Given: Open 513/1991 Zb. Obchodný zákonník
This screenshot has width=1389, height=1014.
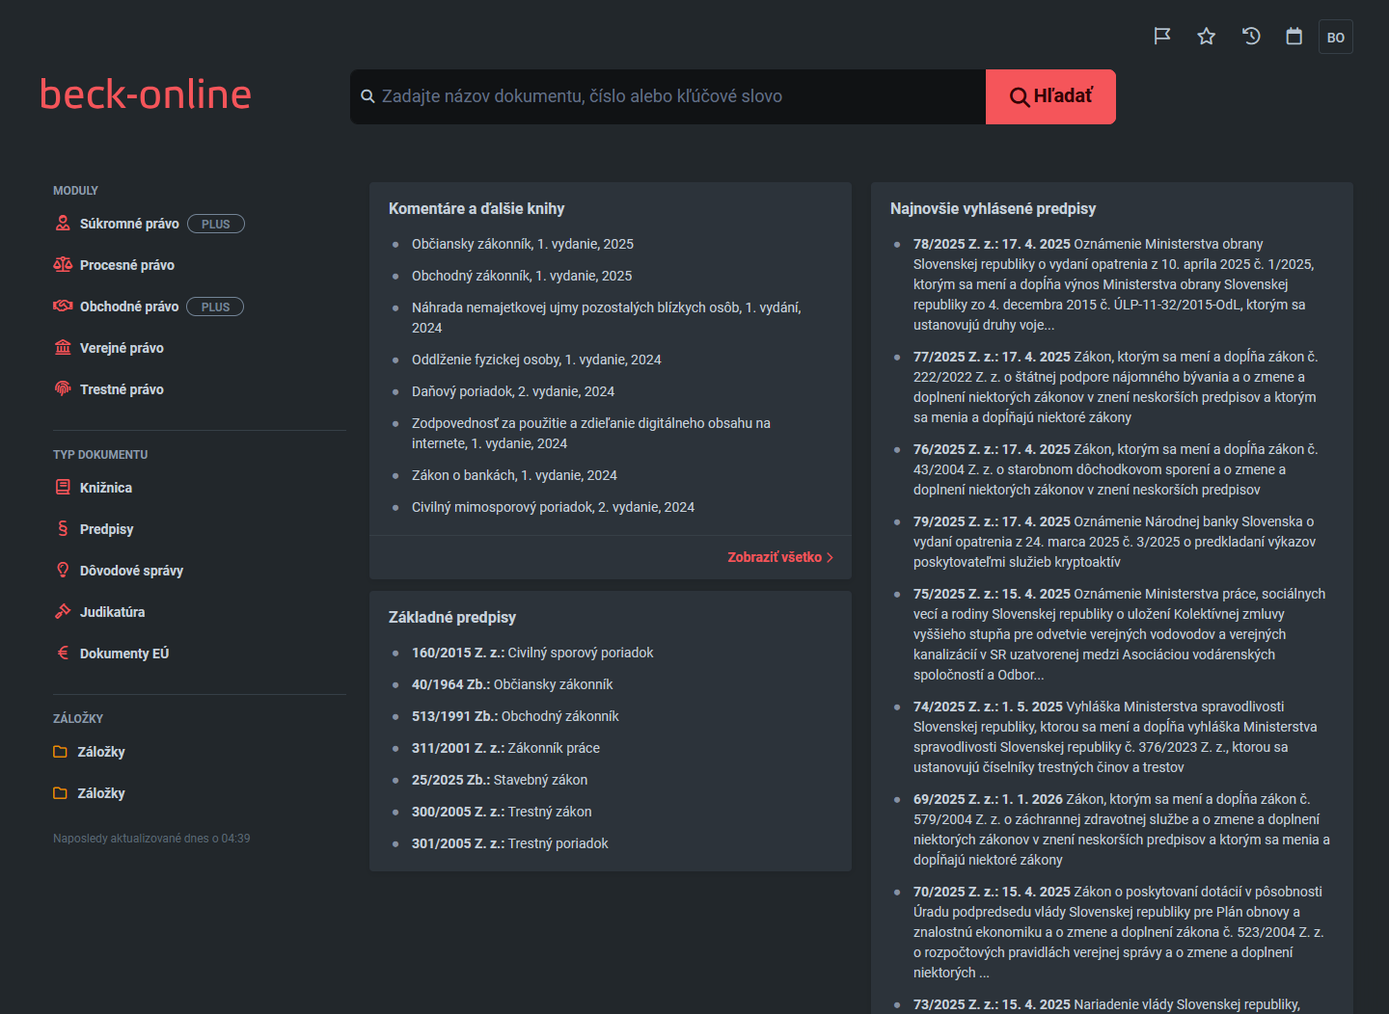Looking at the screenshot, I should click(x=515, y=716).
